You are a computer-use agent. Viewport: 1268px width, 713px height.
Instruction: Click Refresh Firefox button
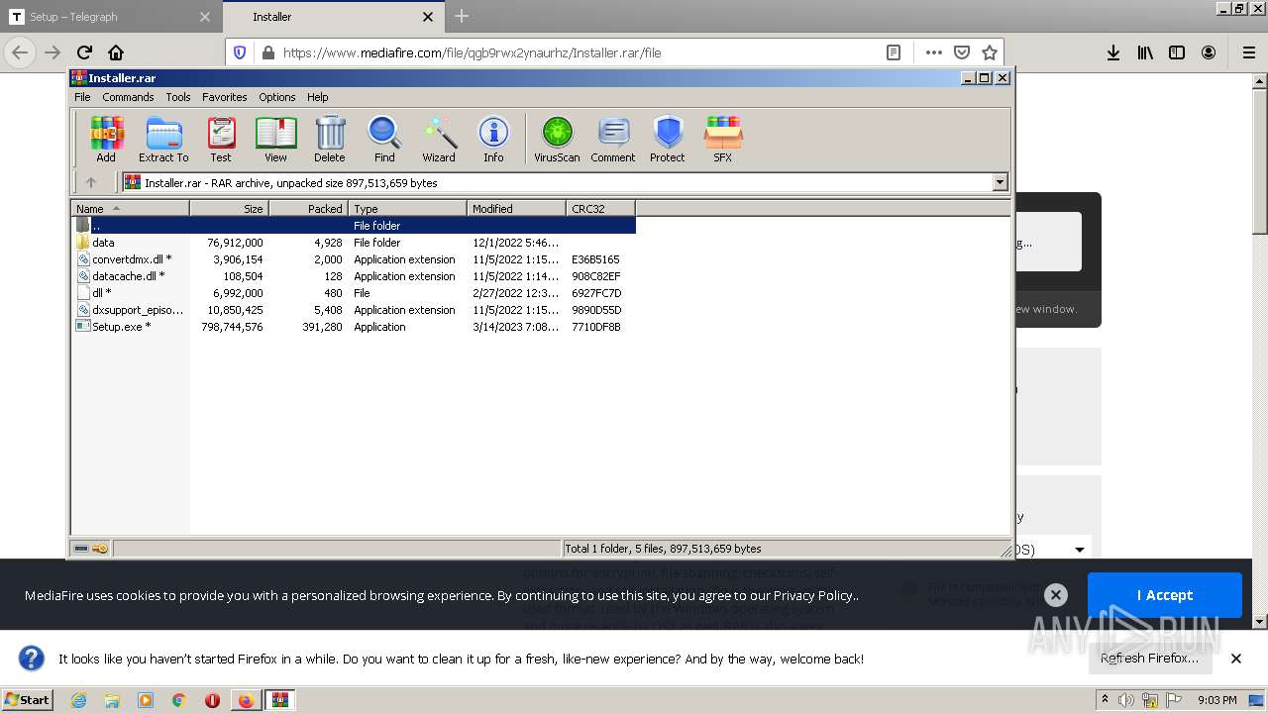coord(1149,658)
